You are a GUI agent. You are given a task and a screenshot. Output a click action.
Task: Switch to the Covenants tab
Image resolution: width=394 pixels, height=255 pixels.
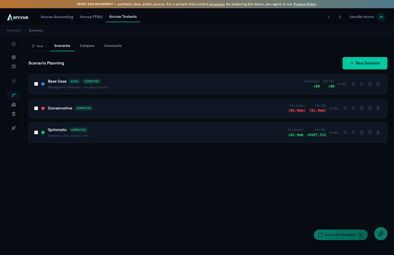(113, 46)
